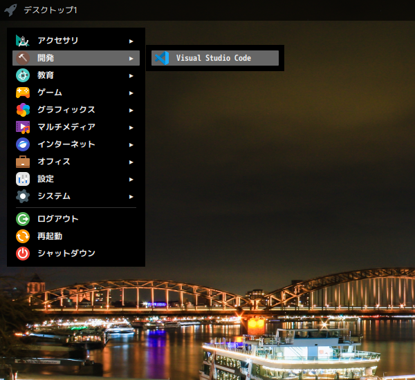
Task: Launch Visual Studio Code from submenu
Action: coord(215,58)
